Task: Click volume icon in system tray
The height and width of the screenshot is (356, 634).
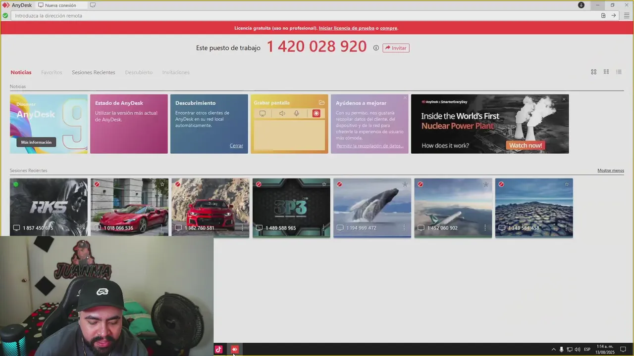Action: pyautogui.click(x=578, y=350)
